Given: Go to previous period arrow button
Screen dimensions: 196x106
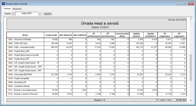Looking at the screenshot, I should pyautogui.click(x=13, y=14).
